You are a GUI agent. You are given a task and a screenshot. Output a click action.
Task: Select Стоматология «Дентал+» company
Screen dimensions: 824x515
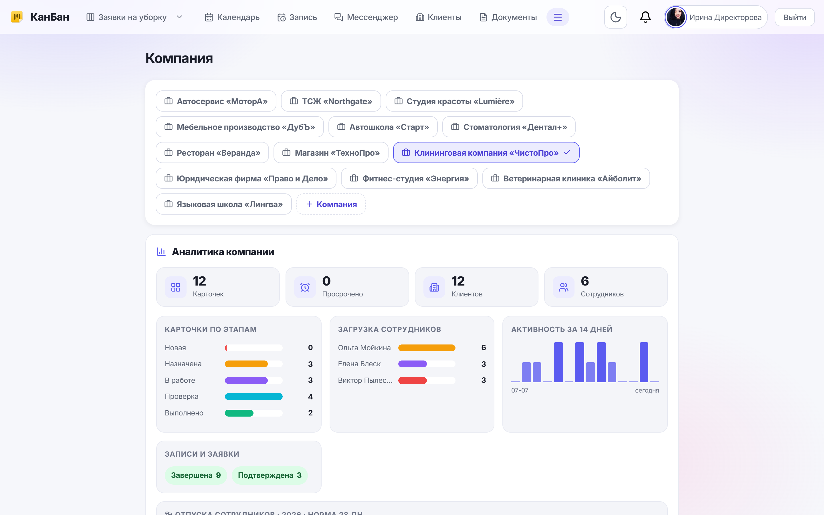(509, 127)
